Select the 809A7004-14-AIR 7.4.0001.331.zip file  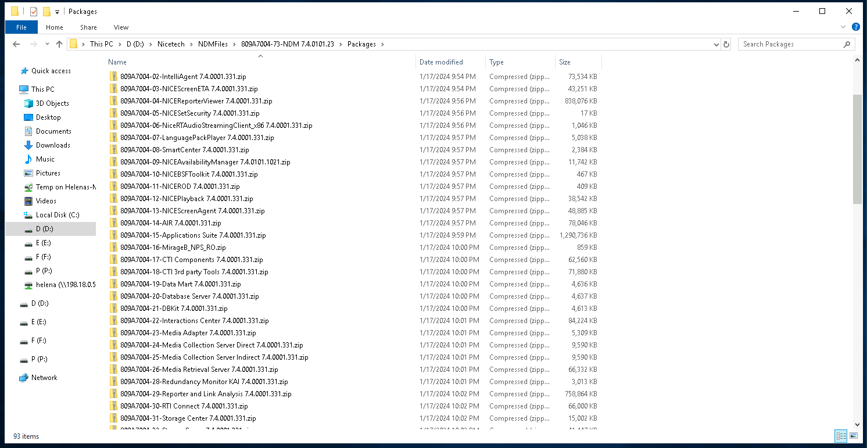coord(171,223)
